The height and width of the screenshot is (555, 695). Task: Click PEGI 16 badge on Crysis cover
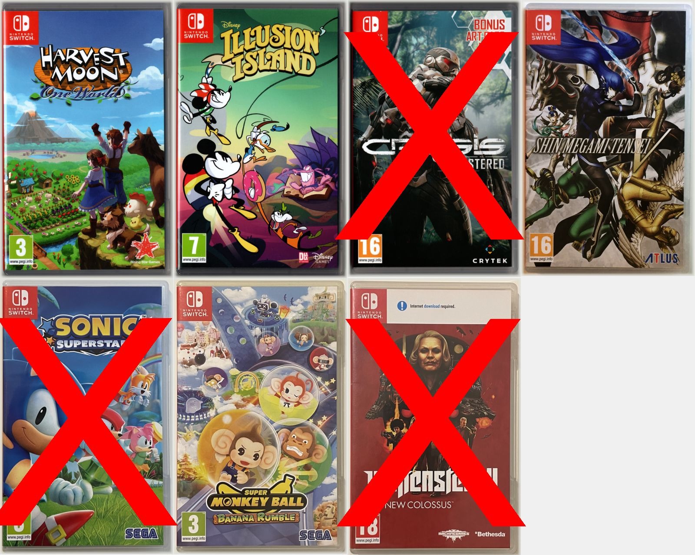tap(369, 249)
